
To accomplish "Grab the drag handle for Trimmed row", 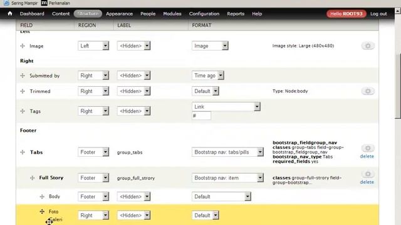I will coord(23,91).
